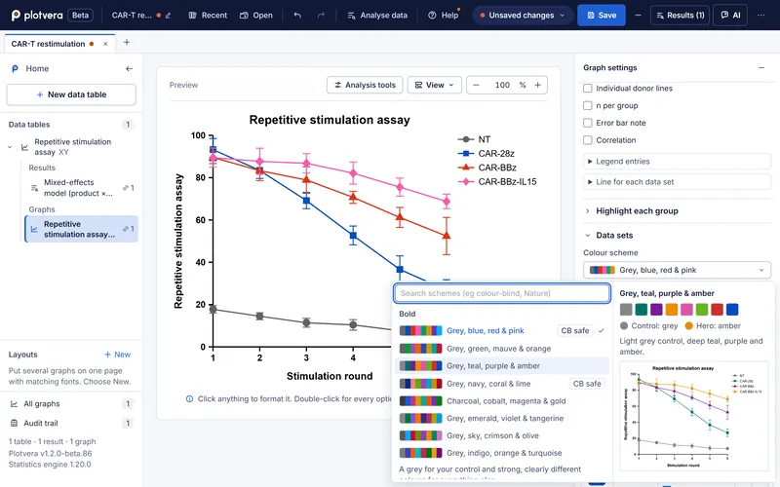The width and height of the screenshot is (780, 487).
Task: Open Analysis tools
Action: tap(365, 85)
